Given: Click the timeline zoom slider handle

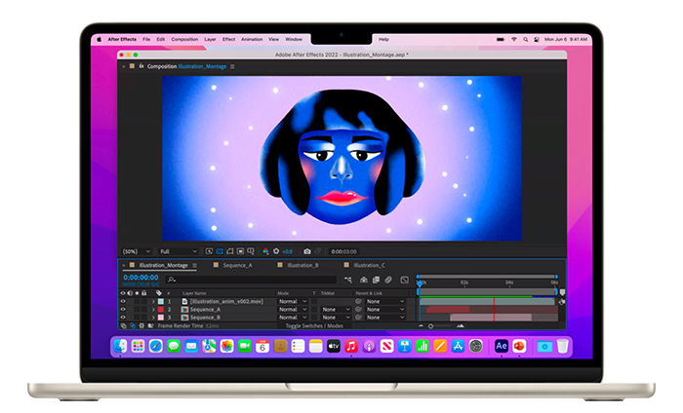Looking at the screenshot, I should pyautogui.click(x=431, y=326).
